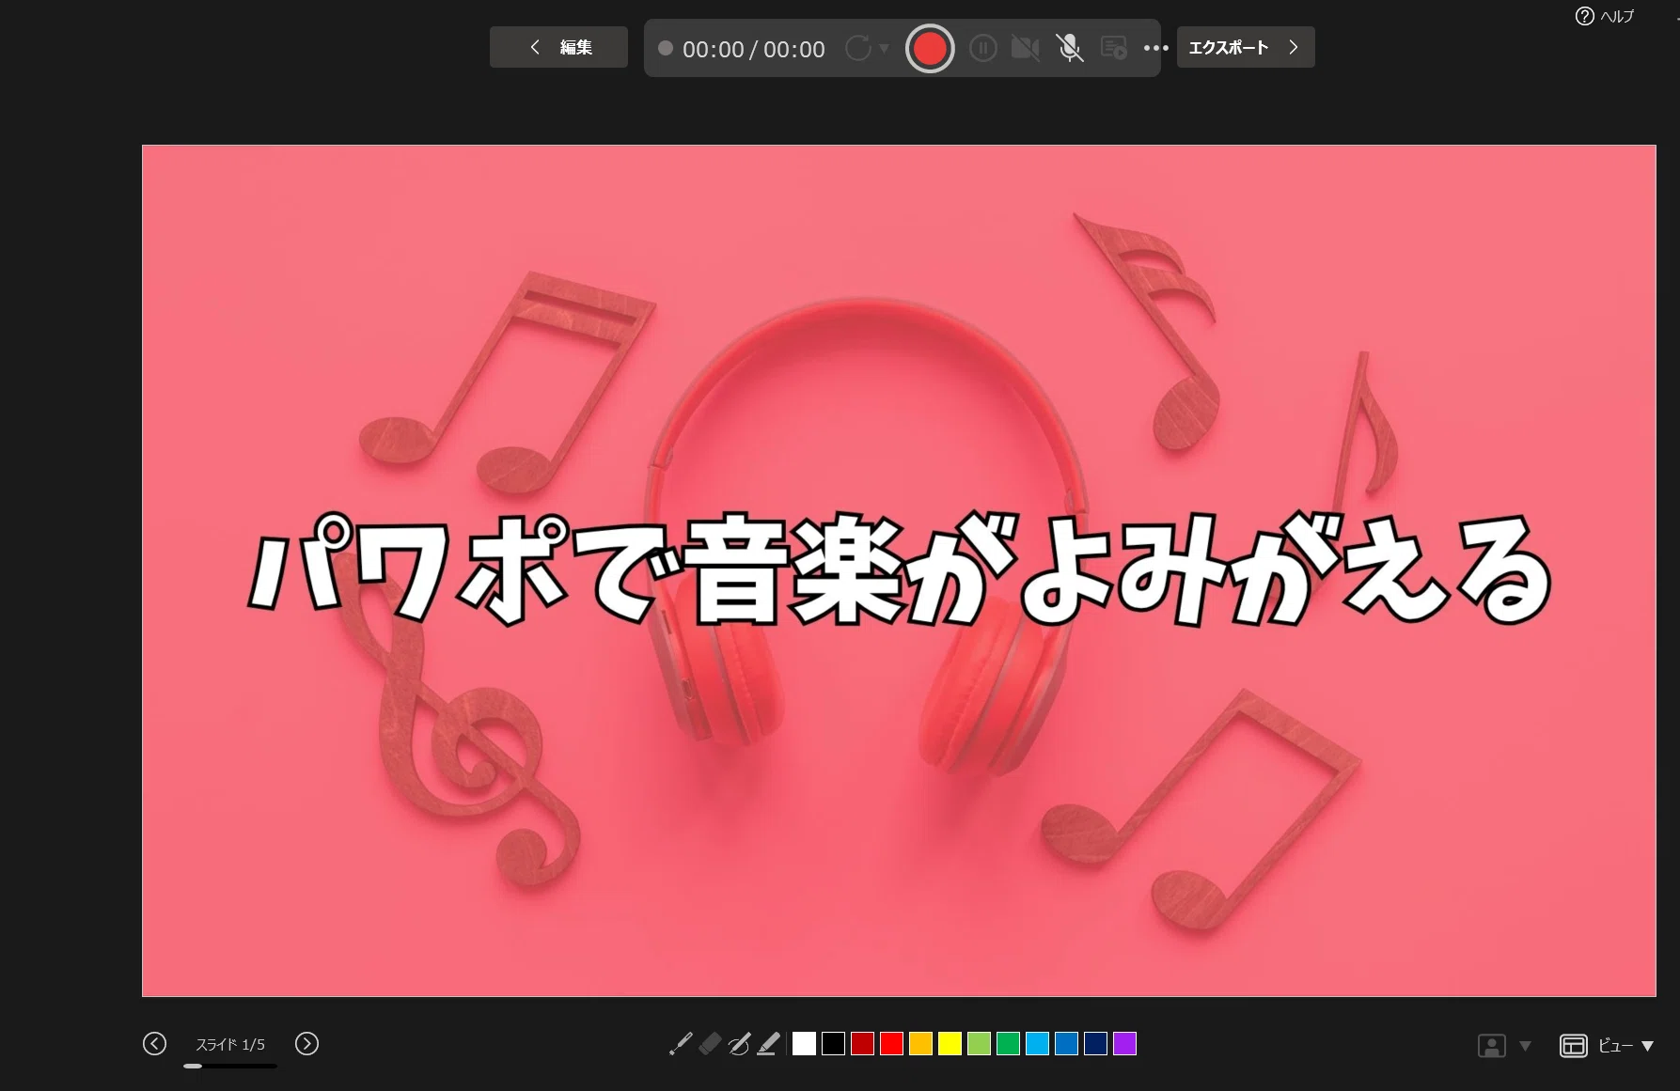The height and width of the screenshot is (1091, 1680).
Task: Select the eraser tool
Action: (710, 1044)
